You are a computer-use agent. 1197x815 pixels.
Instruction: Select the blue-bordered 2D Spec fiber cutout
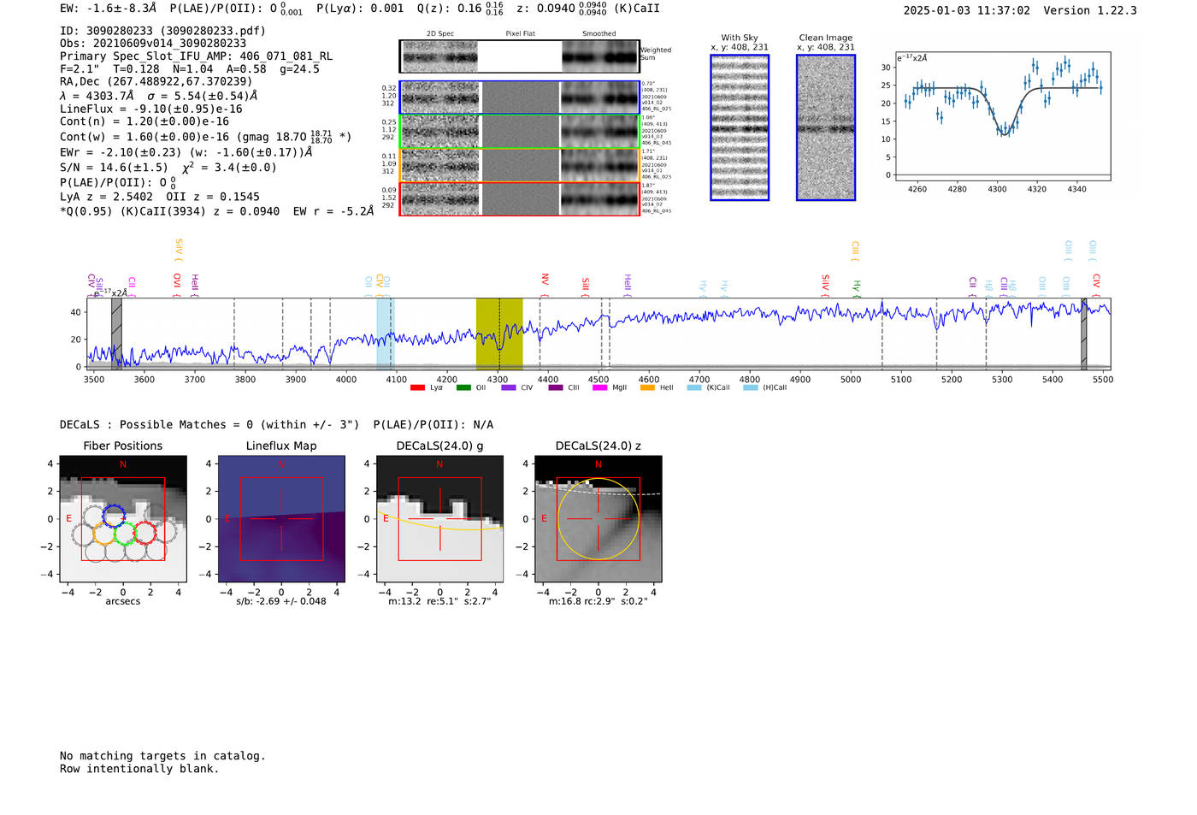(440, 97)
